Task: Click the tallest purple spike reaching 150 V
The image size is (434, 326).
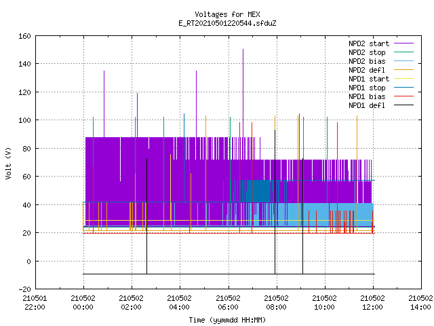Action: [x=243, y=92]
